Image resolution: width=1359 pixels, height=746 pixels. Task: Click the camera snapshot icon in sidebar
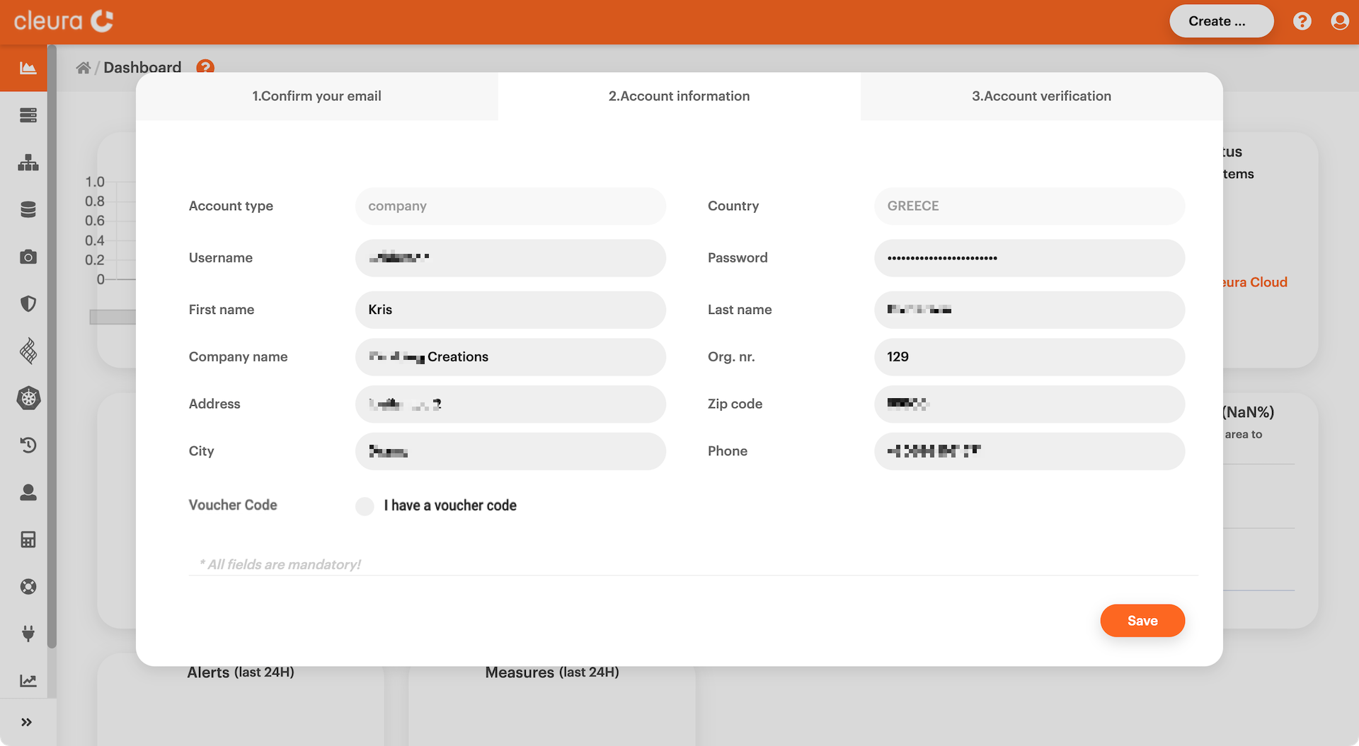28,257
